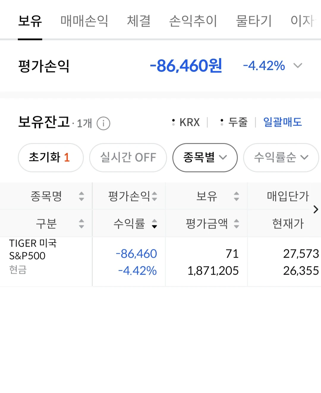Sort by 보유 quantity arrows
Viewport: 321px width, 393px height.
[x=236, y=196]
